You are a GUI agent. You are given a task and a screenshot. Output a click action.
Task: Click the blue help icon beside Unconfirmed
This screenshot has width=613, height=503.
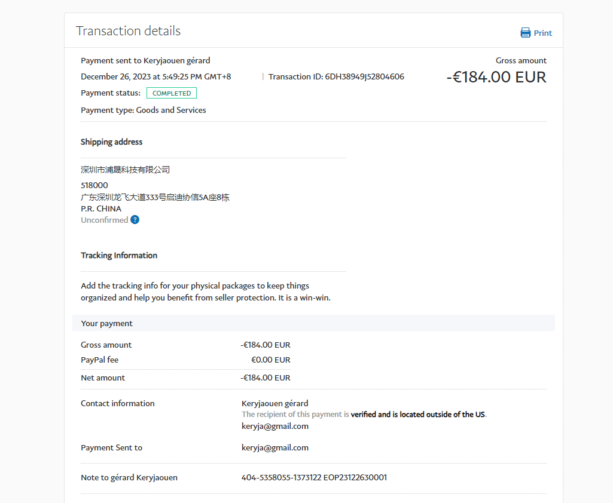[x=135, y=220]
